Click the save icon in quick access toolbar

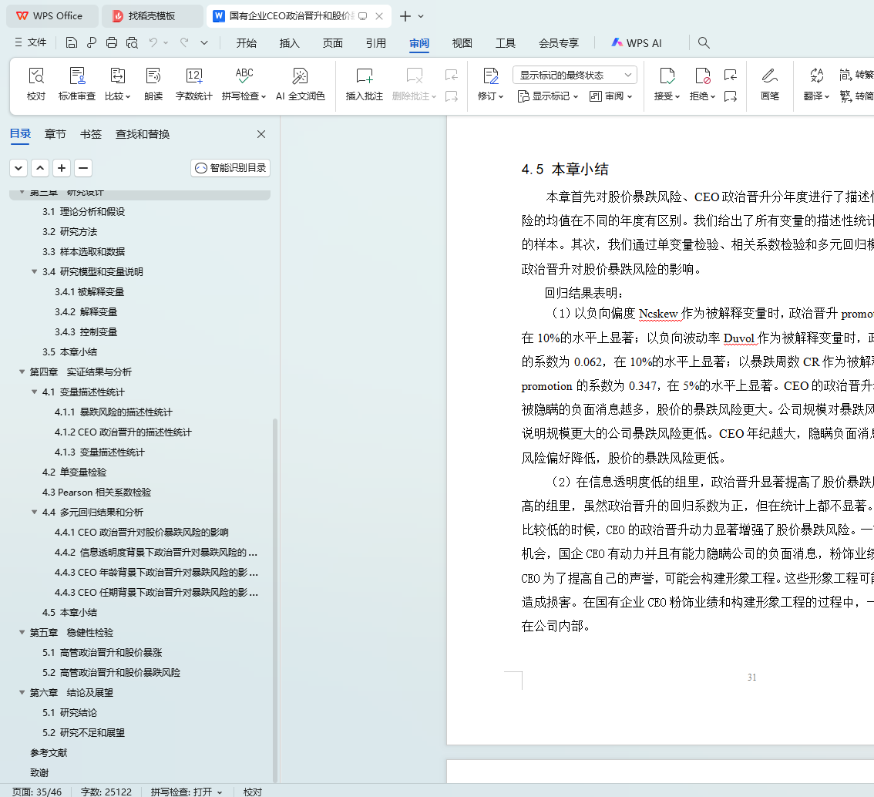72,42
